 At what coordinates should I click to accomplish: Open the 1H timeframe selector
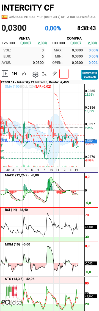tap(14, 74)
